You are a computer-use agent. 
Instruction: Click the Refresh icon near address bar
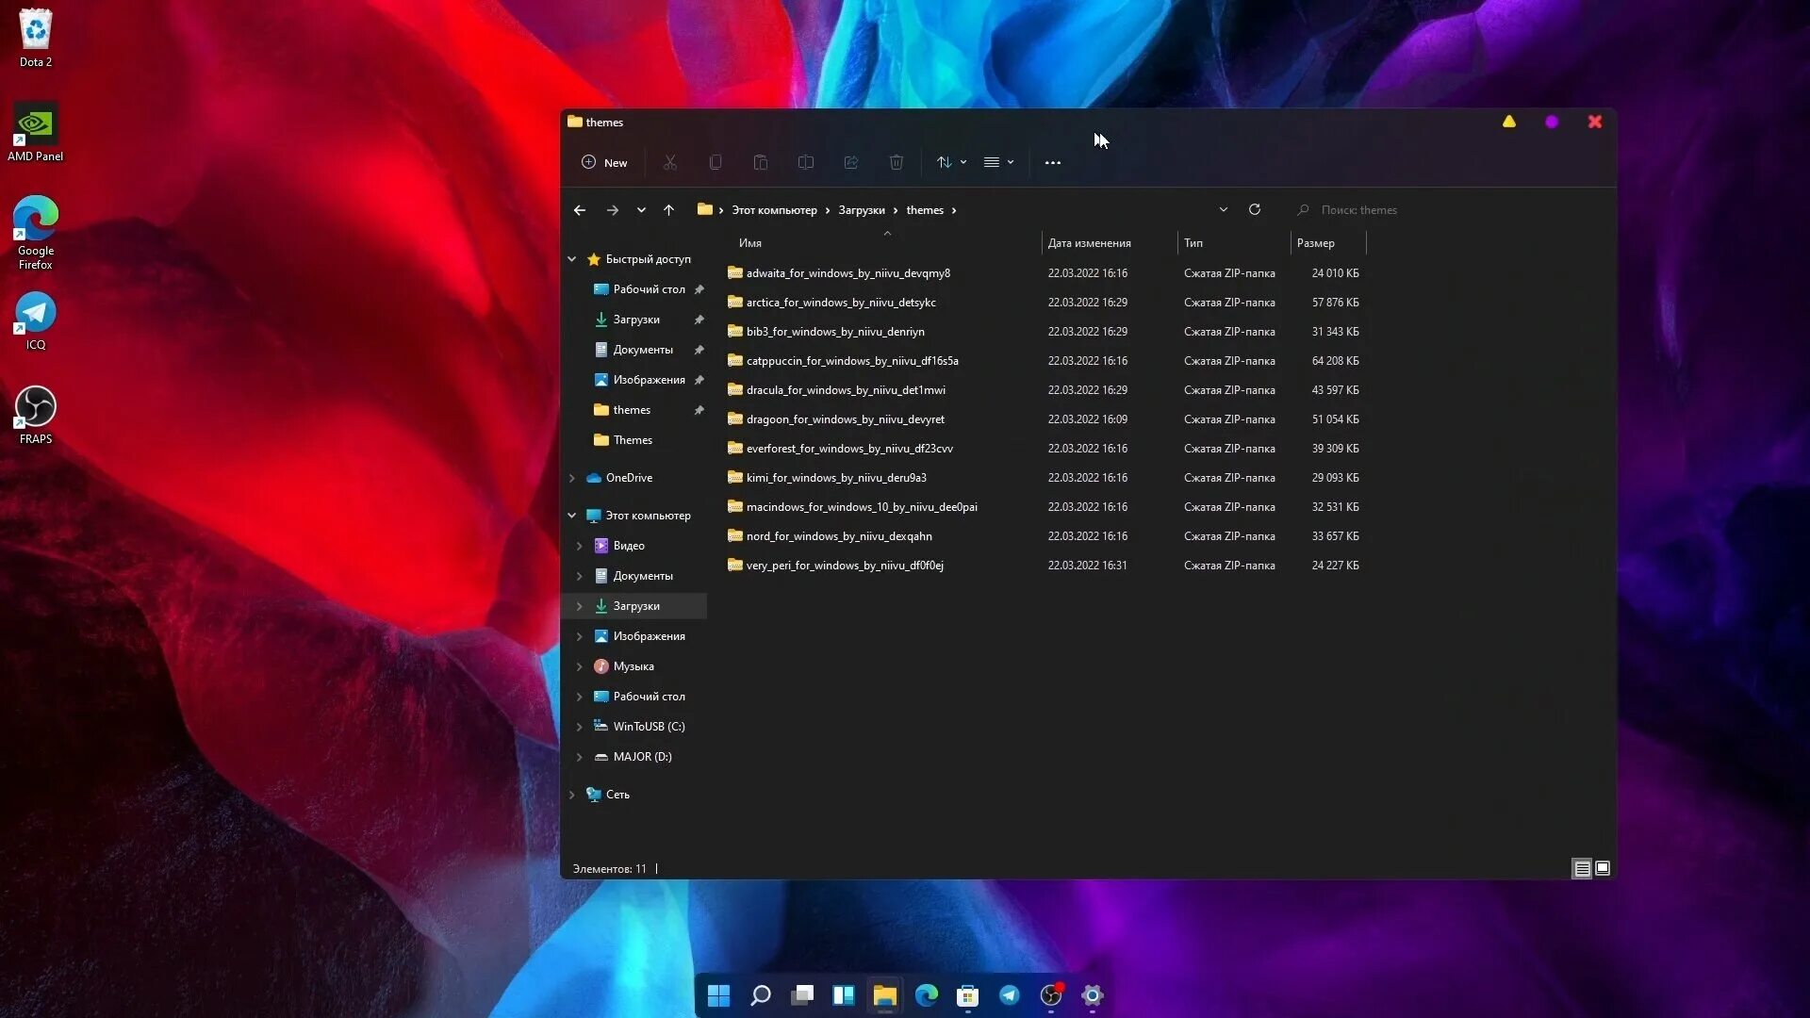pyautogui.click(x=1254, y=209)
